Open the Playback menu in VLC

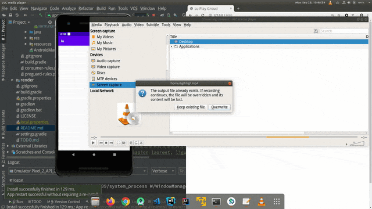coord(112,25)
